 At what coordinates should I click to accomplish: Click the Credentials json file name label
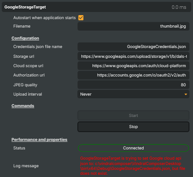coord(38,47)
